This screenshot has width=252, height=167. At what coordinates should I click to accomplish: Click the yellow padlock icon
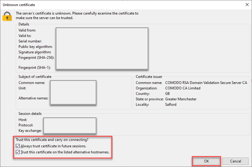point(7,16)
